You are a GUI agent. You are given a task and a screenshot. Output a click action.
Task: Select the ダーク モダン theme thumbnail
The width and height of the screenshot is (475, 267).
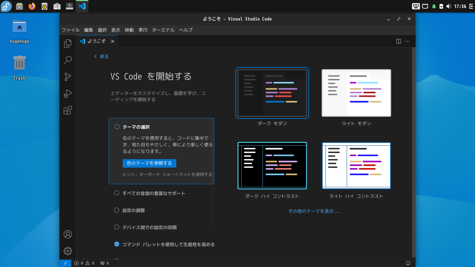272,93
